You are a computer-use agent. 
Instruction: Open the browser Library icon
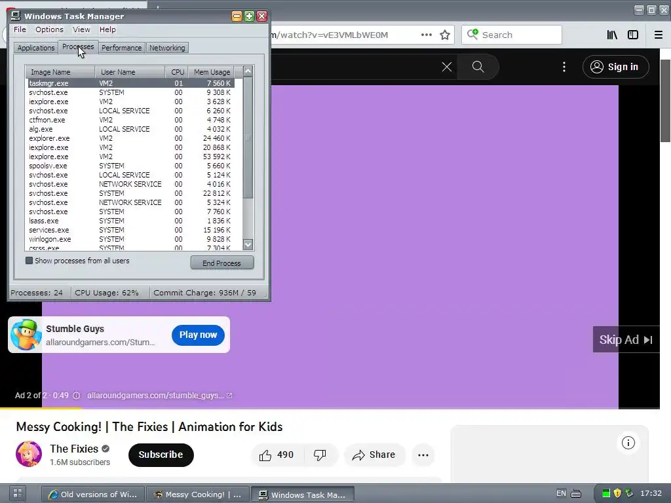pyautogui.click(x=612, y=35)
